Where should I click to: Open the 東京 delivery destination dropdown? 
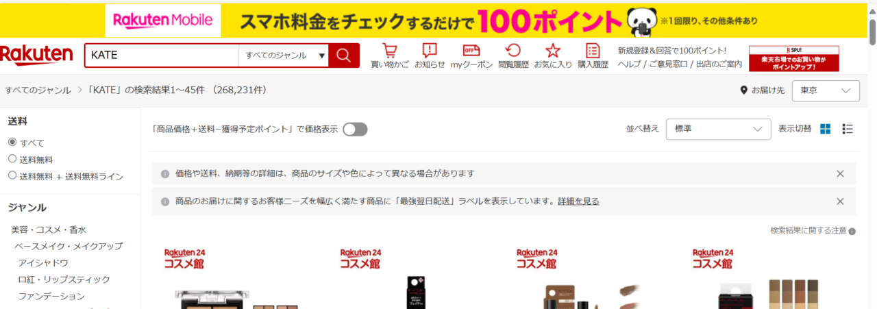(x=826, y=90)
